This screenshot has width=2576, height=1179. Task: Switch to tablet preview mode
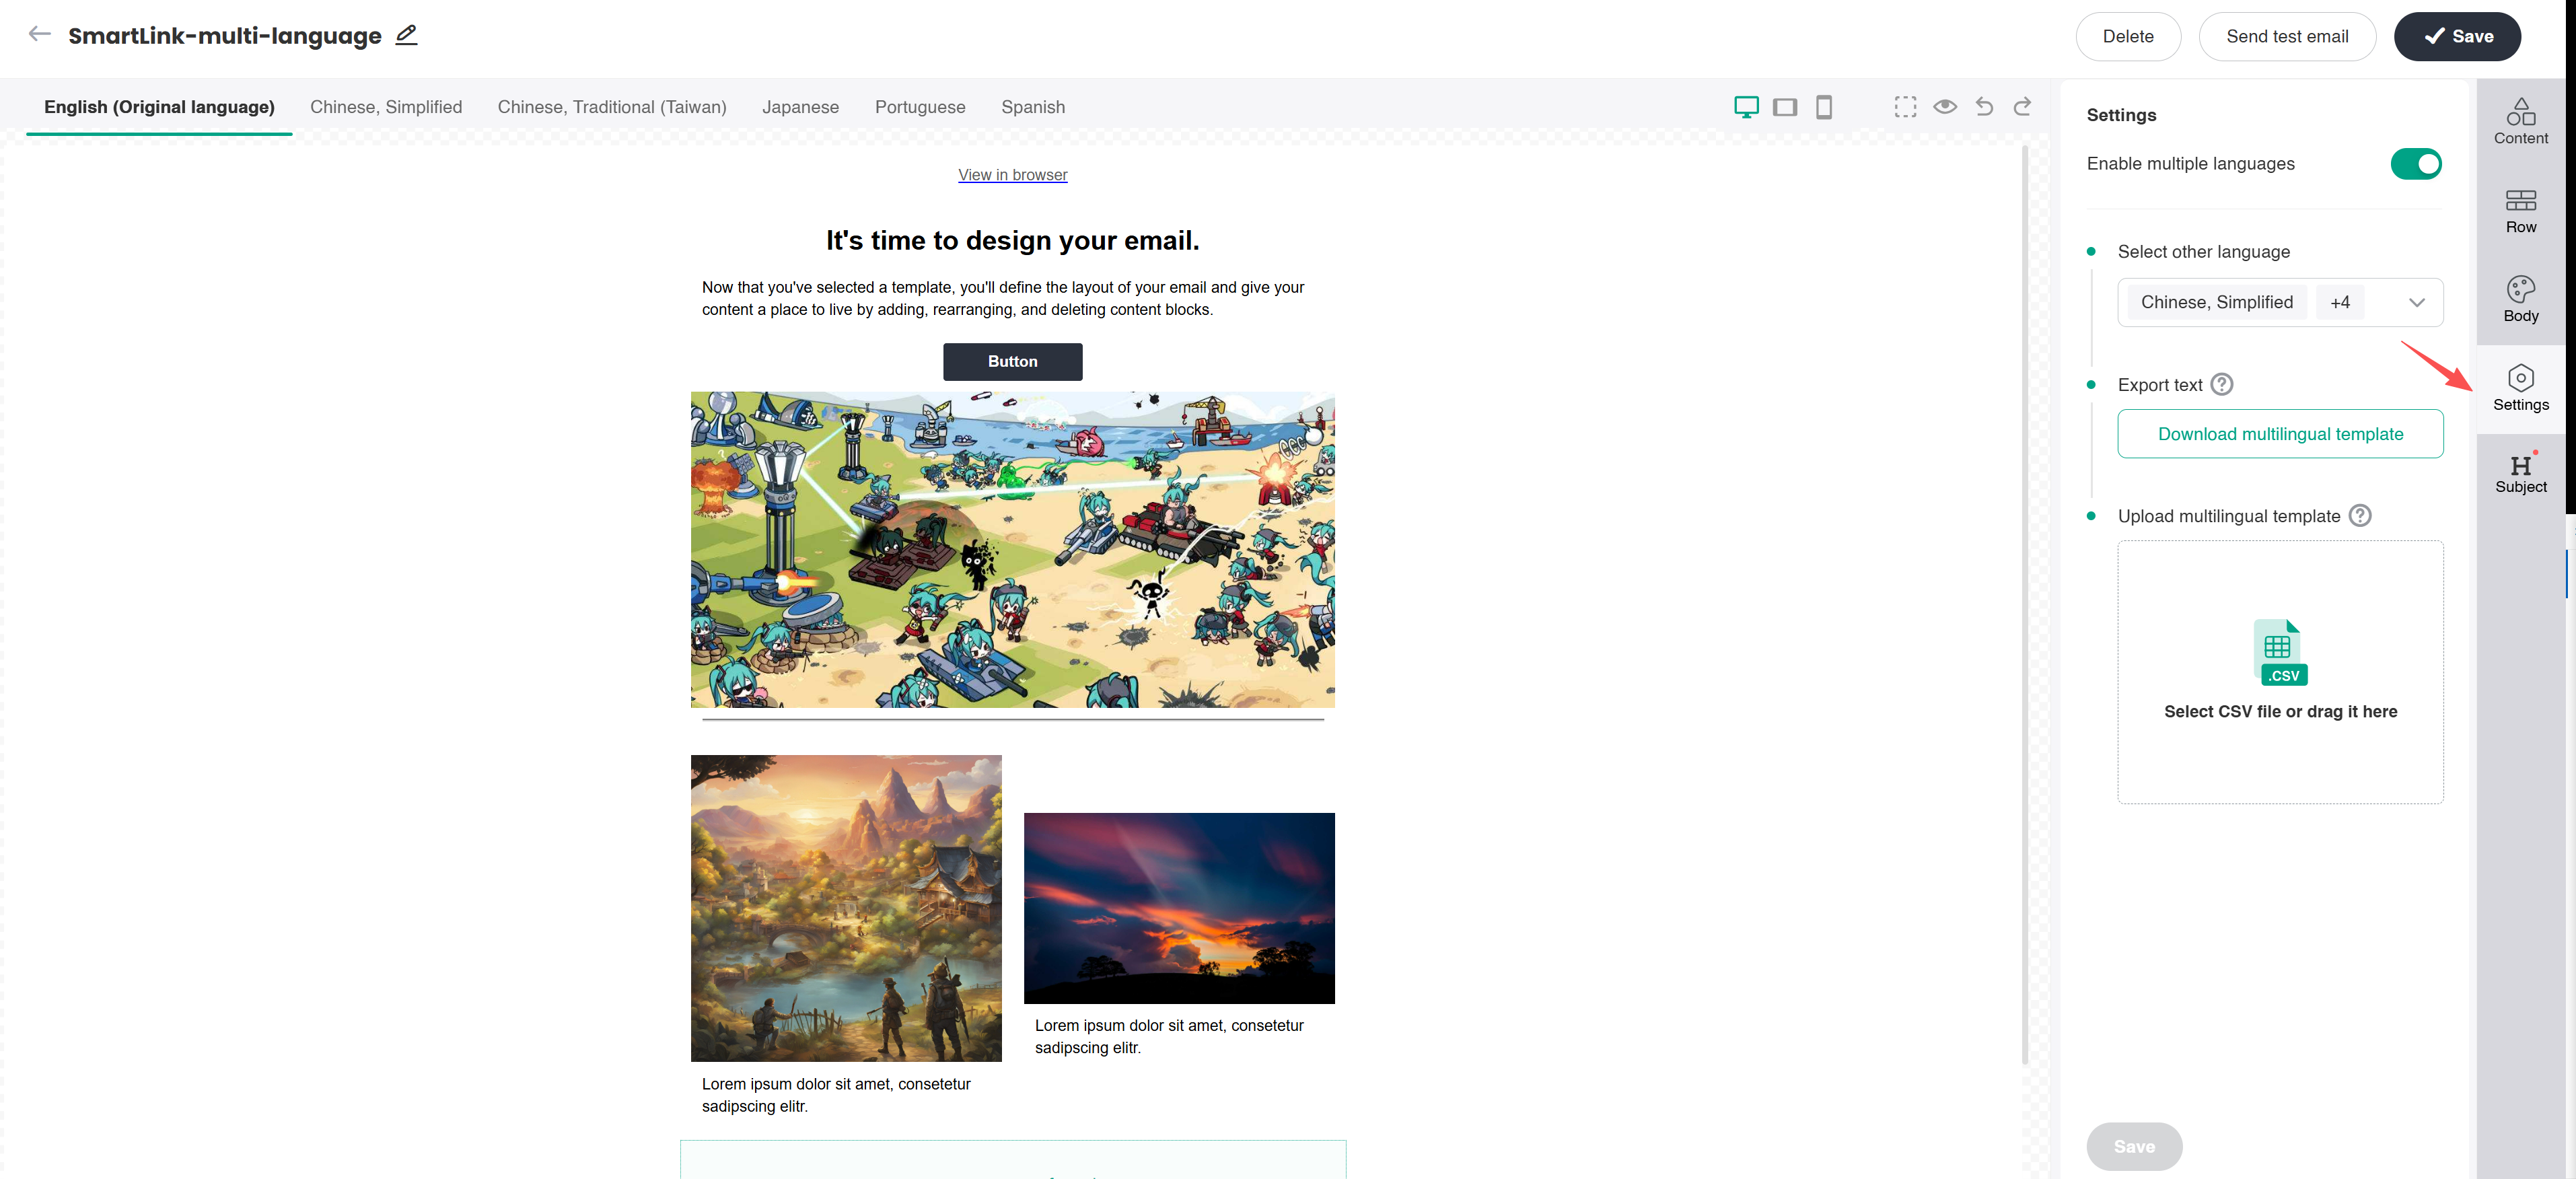[x=1785, y=107]
